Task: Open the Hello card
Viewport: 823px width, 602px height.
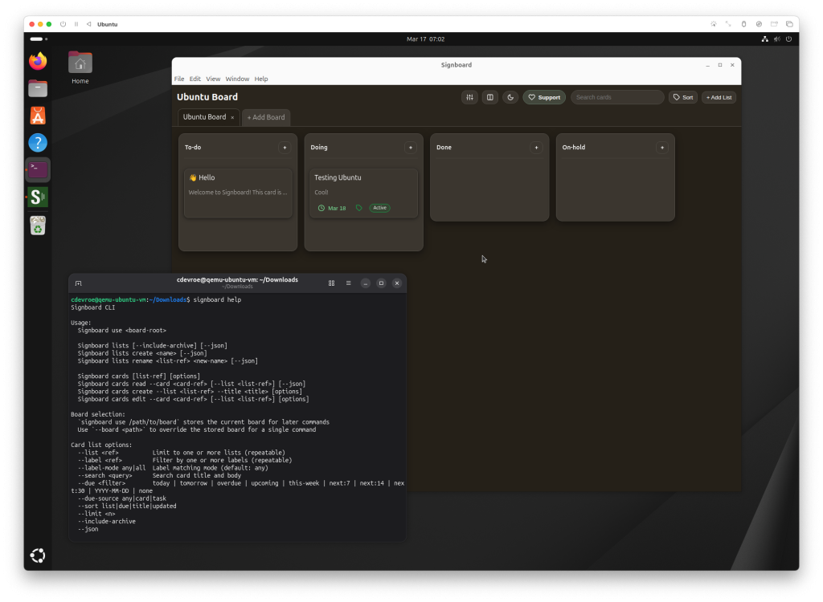Action: coord(238,193)
